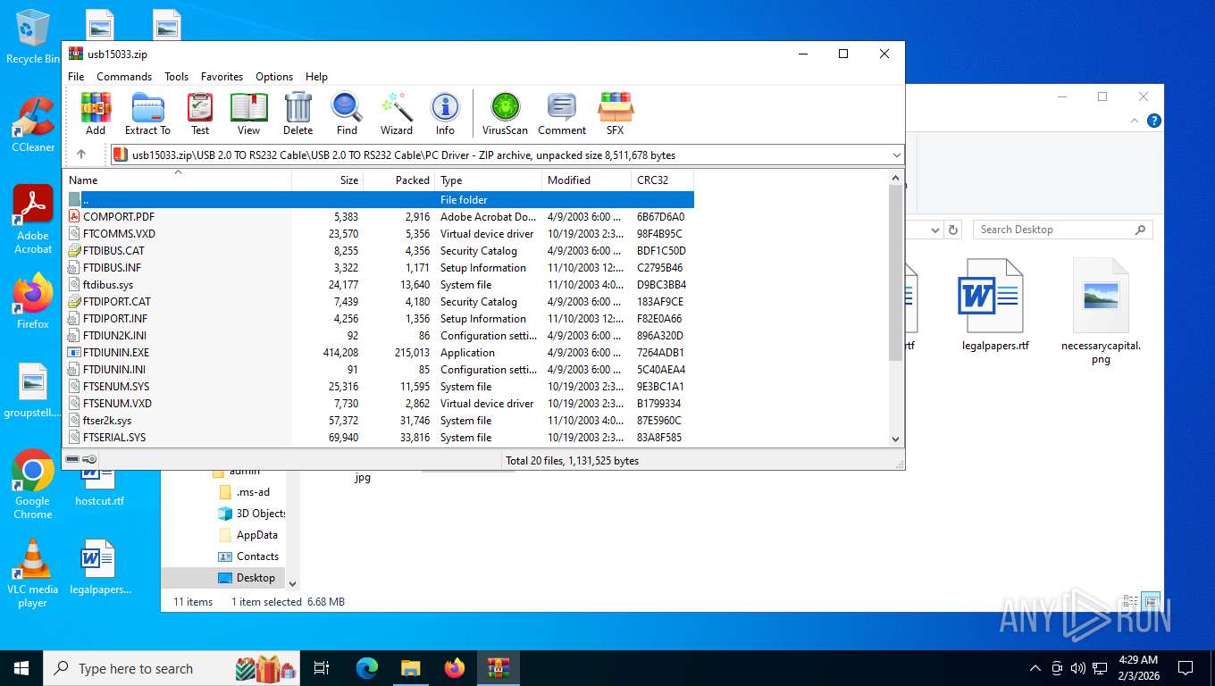Open the Firefox desktop shortcut
Screen dimensions: 1215x686
(x=33, y=301)
